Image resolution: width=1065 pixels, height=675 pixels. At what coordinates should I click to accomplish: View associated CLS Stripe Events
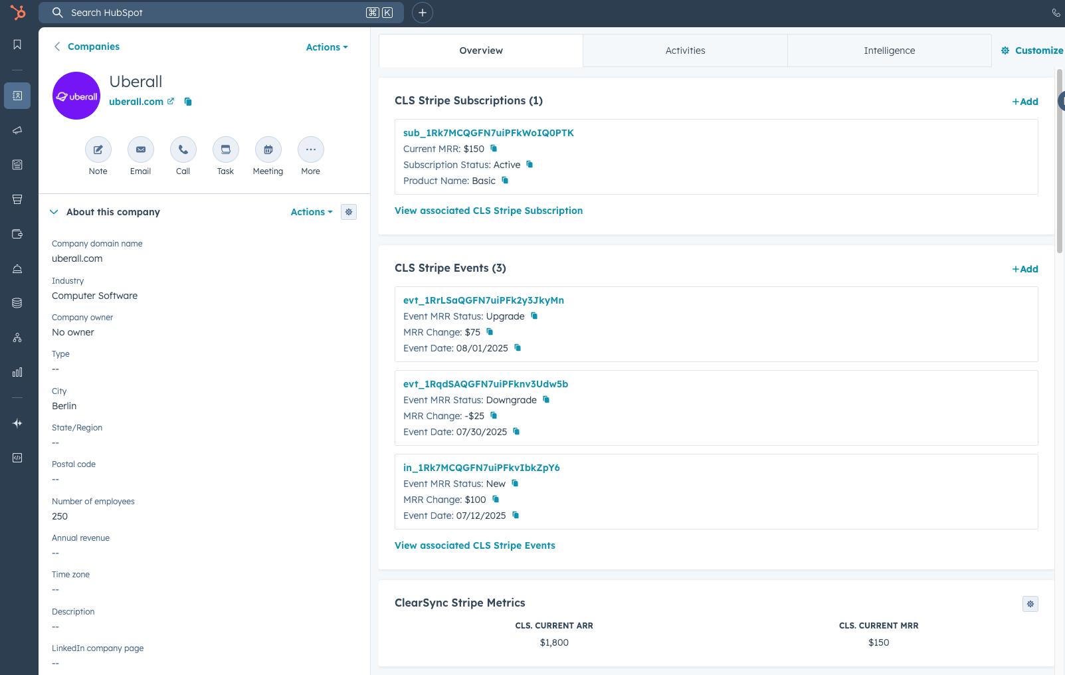pos(475,545)
